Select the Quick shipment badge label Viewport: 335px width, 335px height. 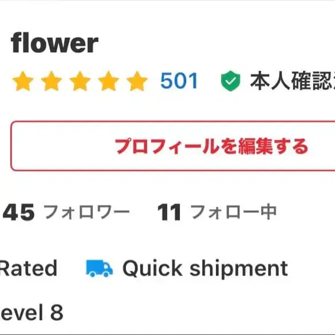pyautogui.click(x=206, y=269)
